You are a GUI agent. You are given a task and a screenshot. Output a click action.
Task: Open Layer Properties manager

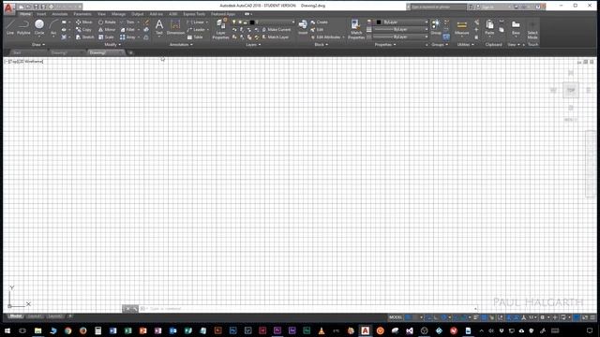221,29
